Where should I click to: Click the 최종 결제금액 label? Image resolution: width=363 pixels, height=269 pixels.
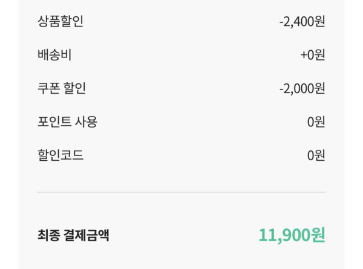click(x=73, y=235)
